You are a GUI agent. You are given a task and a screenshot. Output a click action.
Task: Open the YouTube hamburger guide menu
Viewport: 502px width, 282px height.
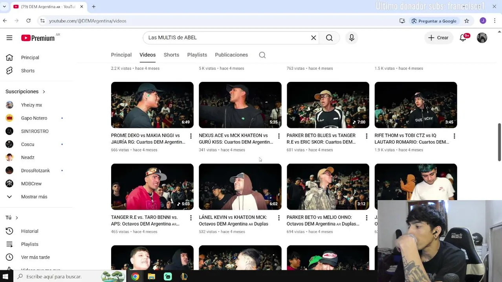point(9,38)
